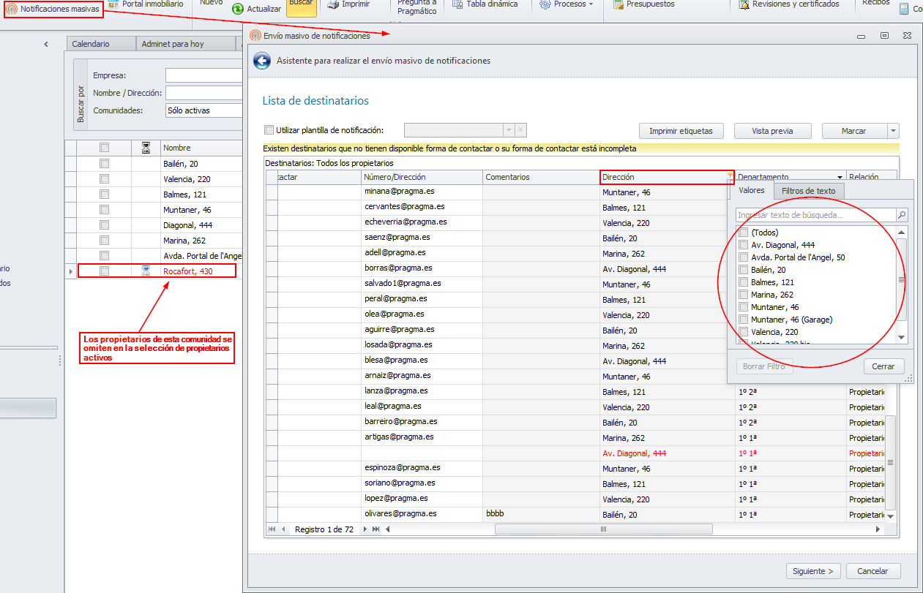Click the grid's horizontal scrollbar thumb
This screenshot has height=593, width=923.
(603, 529)
